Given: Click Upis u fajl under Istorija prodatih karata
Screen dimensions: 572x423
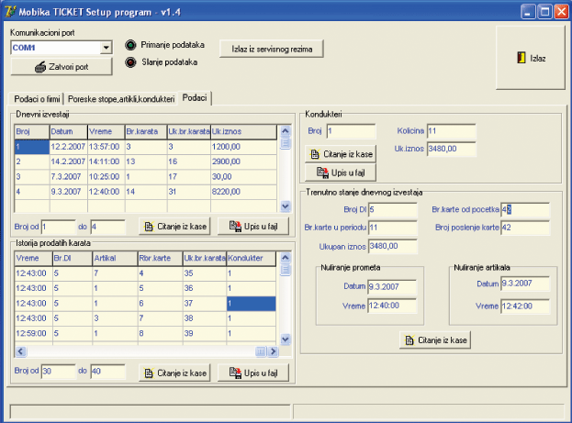Looking at the screenshot, I should point(252,373).
